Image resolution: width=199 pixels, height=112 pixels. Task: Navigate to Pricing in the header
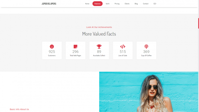click(117, 4)
